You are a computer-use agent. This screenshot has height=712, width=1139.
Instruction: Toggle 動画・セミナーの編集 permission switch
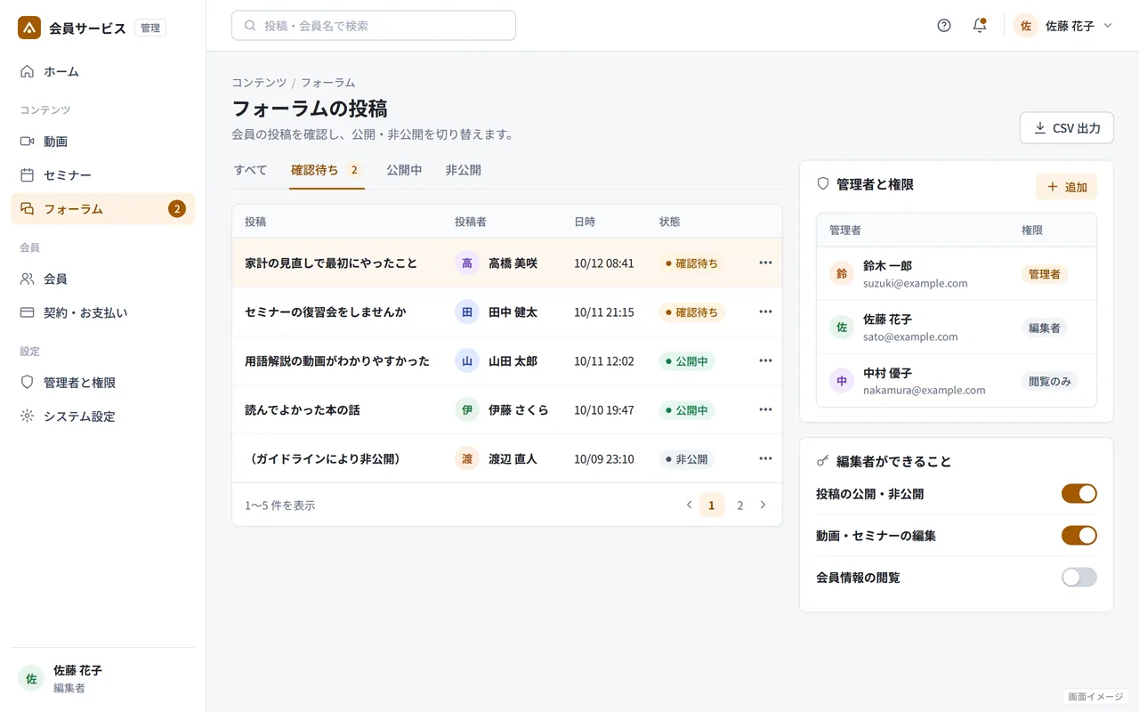pyautogui.click(x=1079, y=536)
